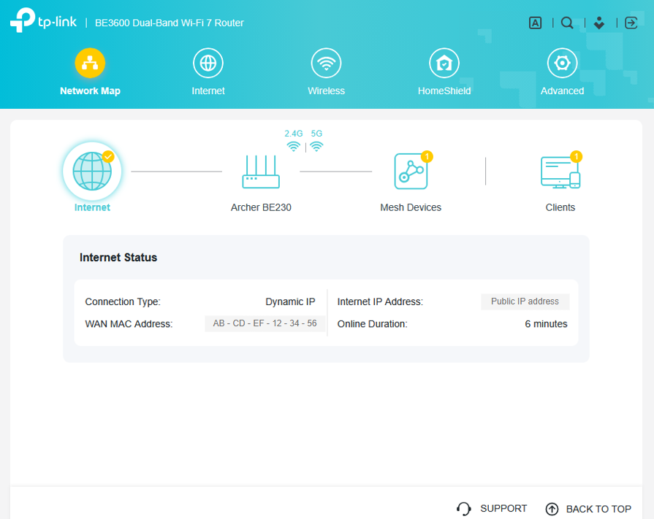Click the 2.4G band label text
This screenshot has width=654, height=519.
coord(294,134)
